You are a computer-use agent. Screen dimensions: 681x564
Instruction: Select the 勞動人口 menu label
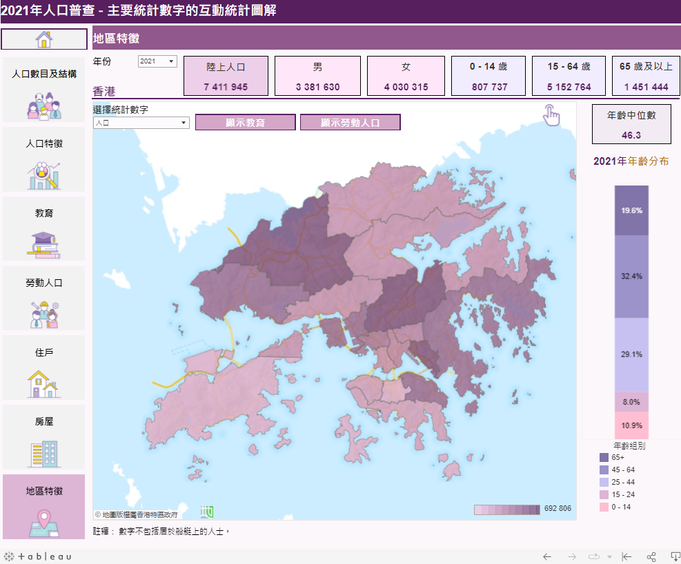coord(44,283)
